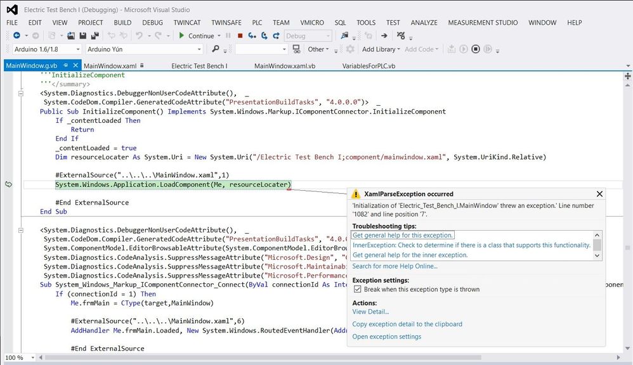Switch to the MainWindow.xaml.vb tab

[x=285, y=66]
